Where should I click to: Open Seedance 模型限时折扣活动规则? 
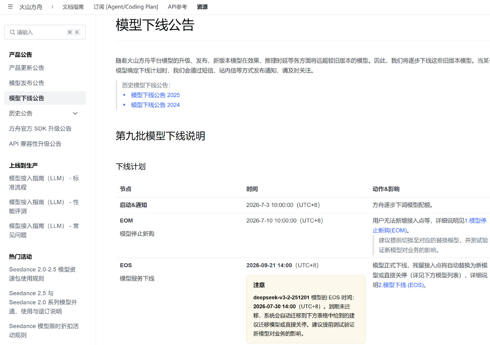click(x=44, y=331)
